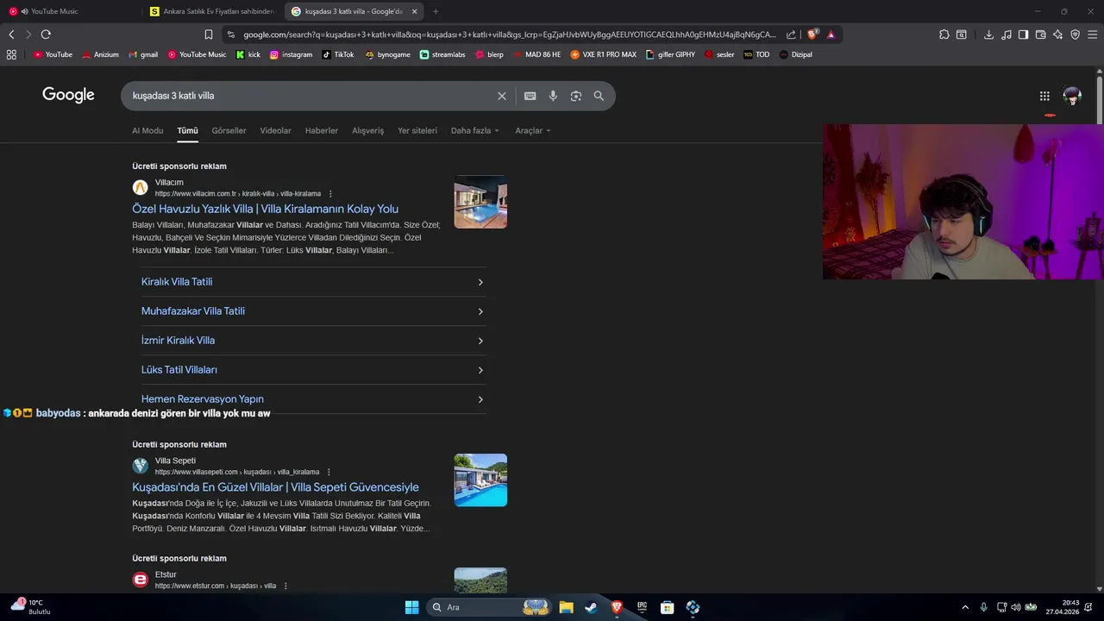Open the Brave VPN shield icon
The width and height of the screenshot is (1104, 621).
click(1075, 34)
